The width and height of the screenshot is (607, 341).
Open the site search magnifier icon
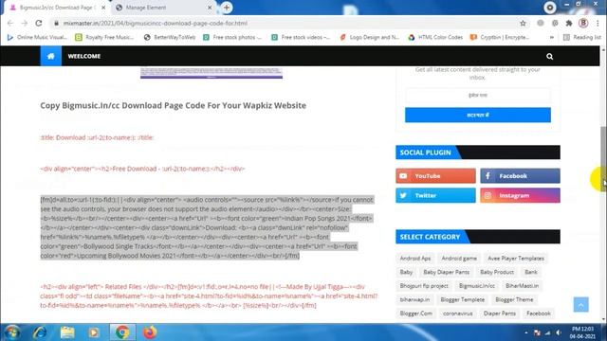click(x=549, y=57)
